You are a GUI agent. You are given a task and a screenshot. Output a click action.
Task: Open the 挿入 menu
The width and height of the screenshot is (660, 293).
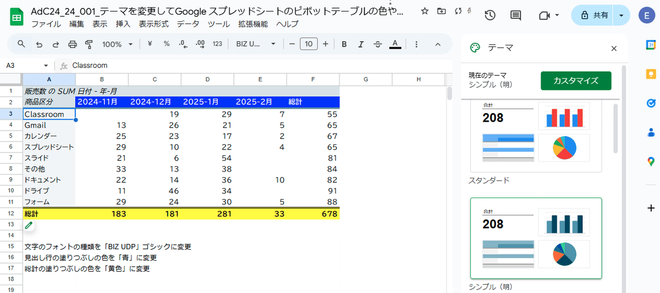tap(123, 24)
